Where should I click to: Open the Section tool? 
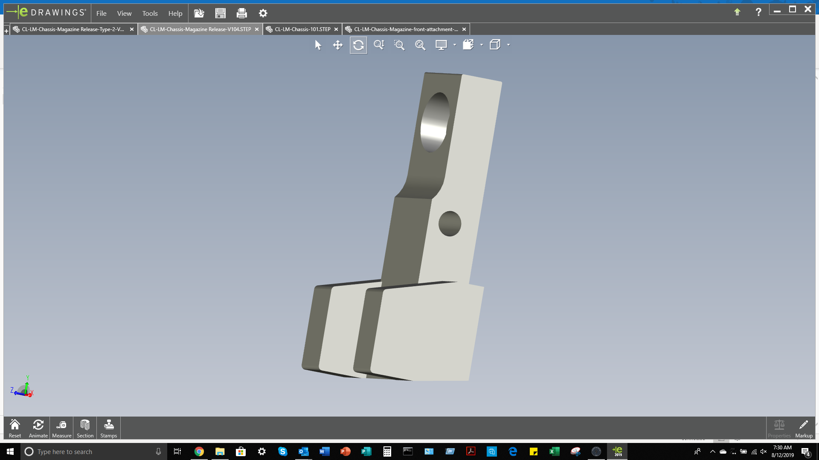pyautogui.click(x=85, y=428)
